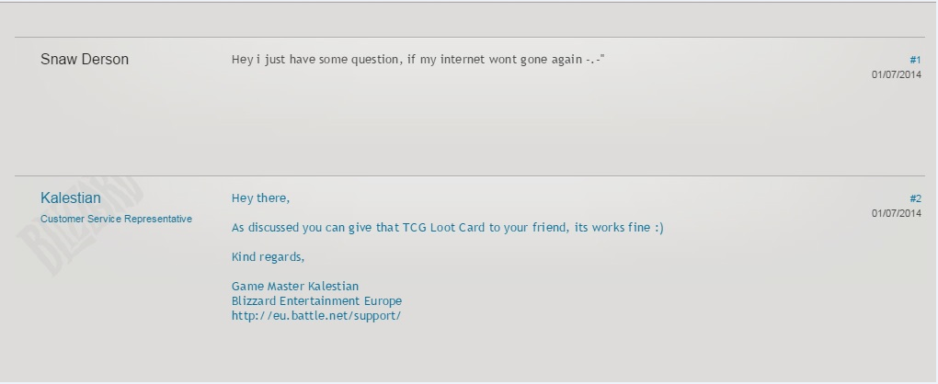Click the 'Blizzard Entertainment Europe' signature line
Viewport: 938px width, 384px height.
coord(316,301)
